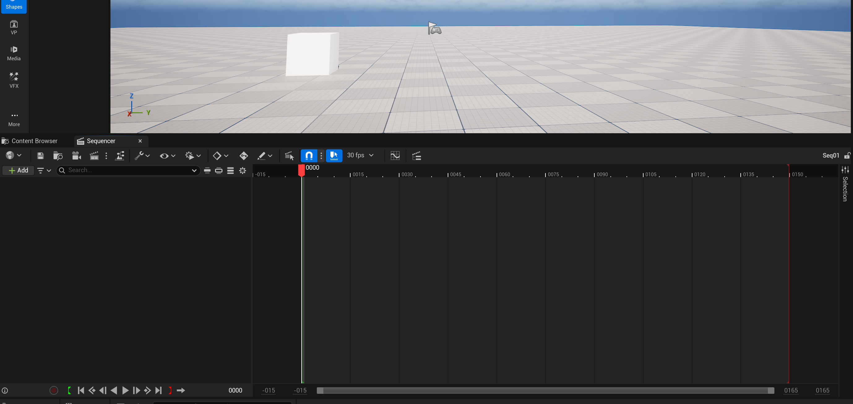
Task: Save the current sequence
Action: click(x=41, y=155)
